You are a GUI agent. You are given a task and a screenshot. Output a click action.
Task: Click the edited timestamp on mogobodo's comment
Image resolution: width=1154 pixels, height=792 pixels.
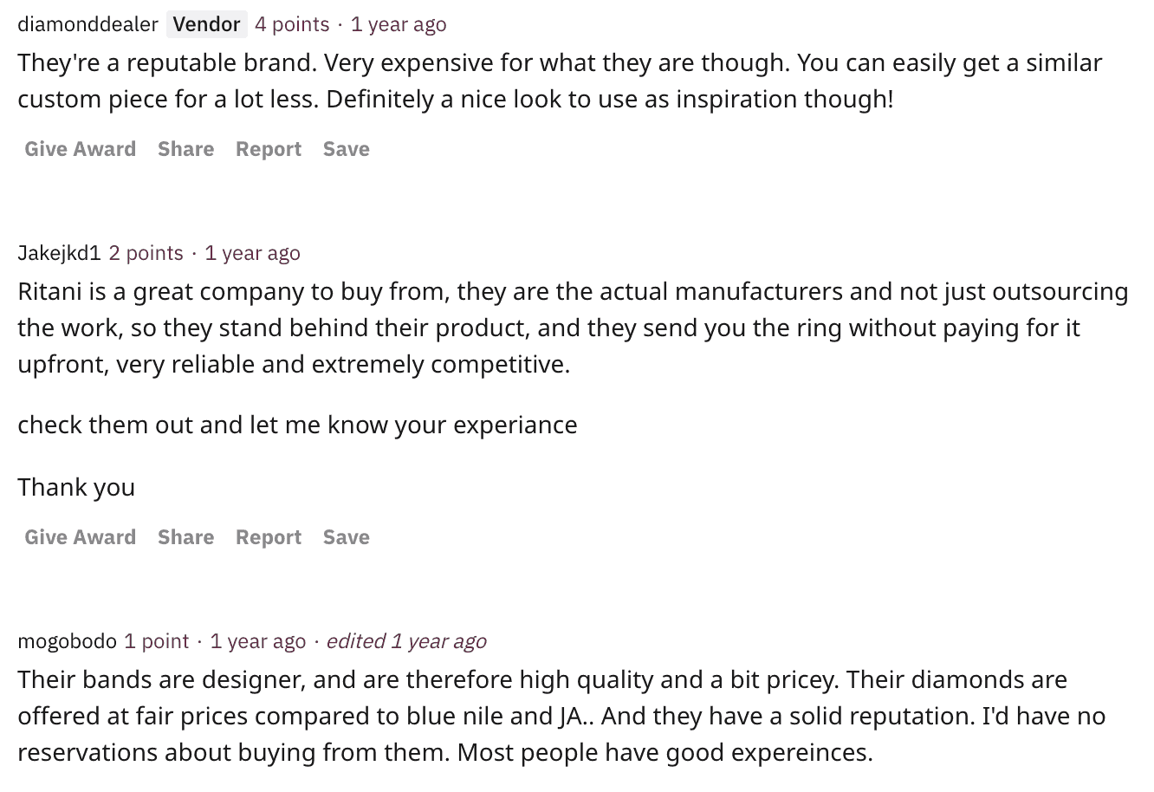coord(406,641)
